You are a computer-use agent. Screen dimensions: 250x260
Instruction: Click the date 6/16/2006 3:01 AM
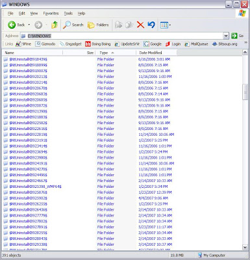tap(155, 59)
